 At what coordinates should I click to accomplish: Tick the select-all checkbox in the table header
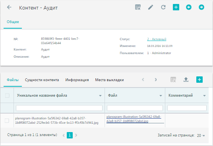pos(7,95)
